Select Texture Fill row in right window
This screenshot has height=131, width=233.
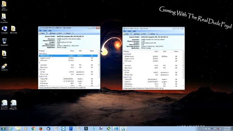click(153, 79)
